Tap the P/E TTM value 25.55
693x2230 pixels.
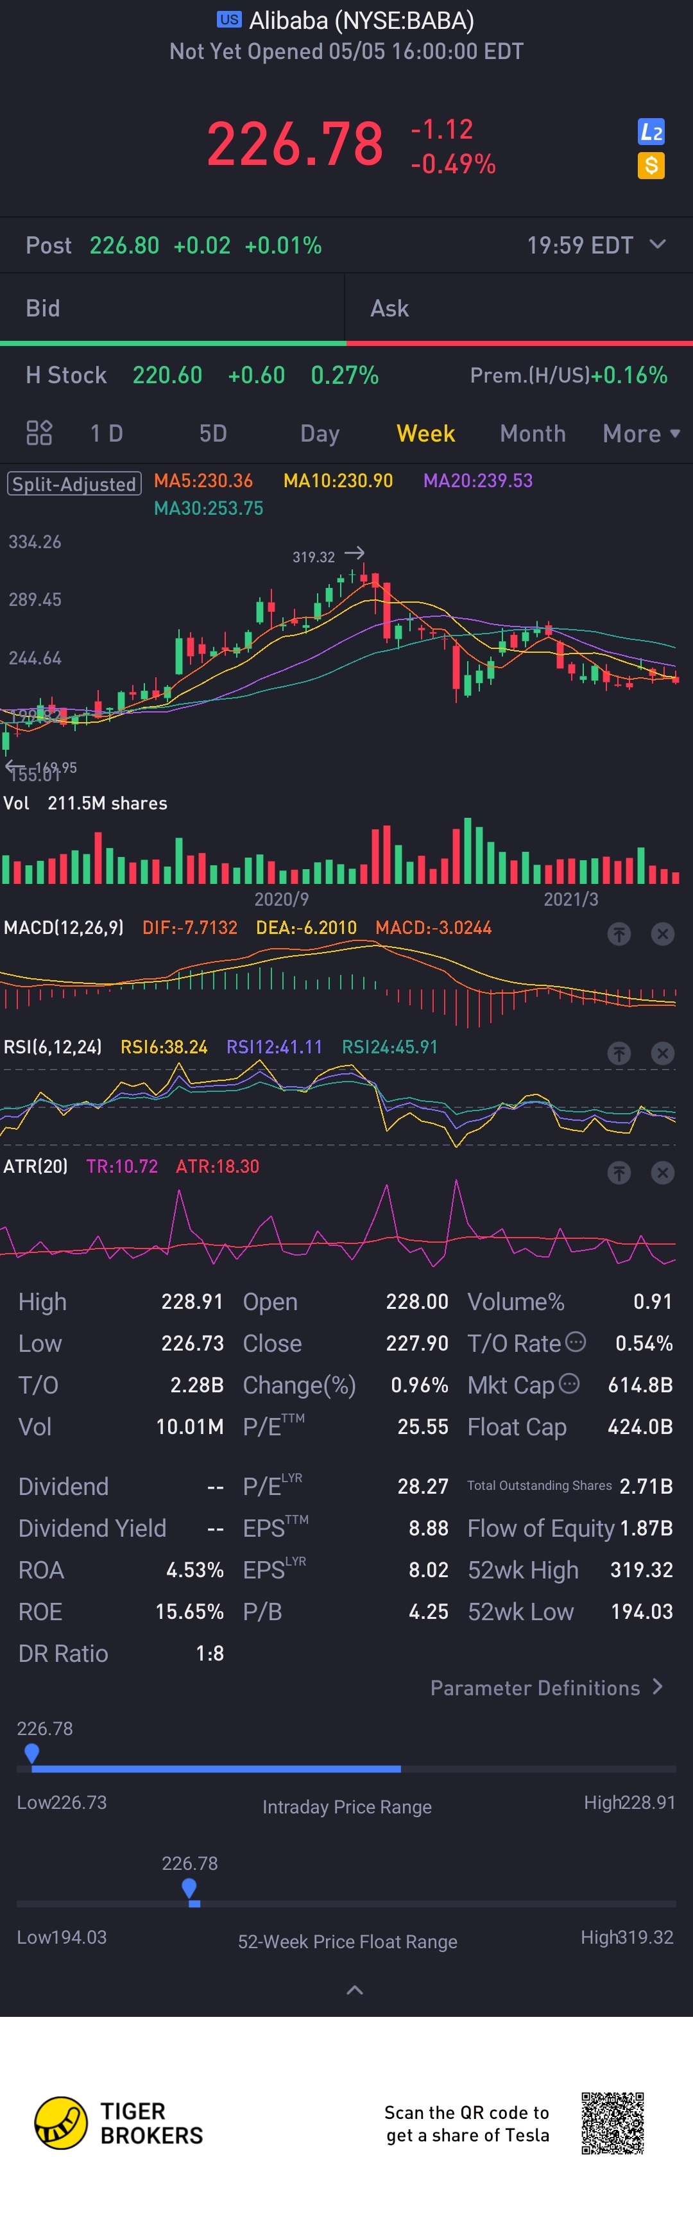(x=422, y=1426)
